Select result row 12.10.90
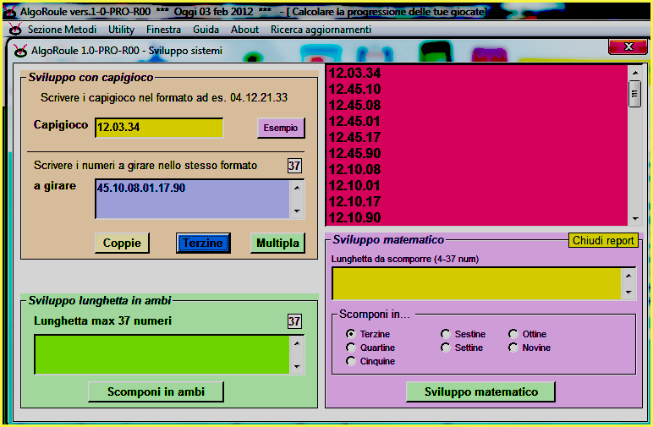Screen dimensions: 653x427 pyautogui.click(x=476, y=217)
